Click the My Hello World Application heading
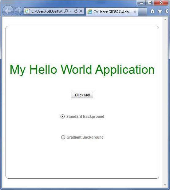Screen dimensions: 170x190 [82, 69]
